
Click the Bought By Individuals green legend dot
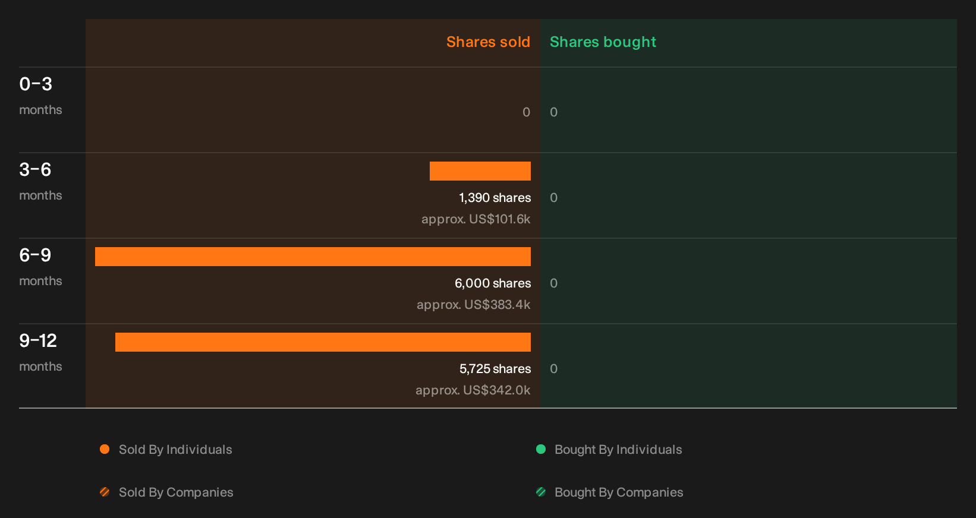(541, 449)
